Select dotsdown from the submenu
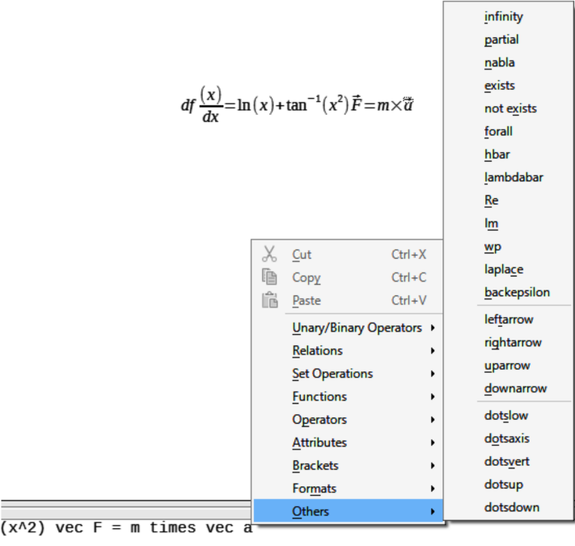Screen dimensions: 575x546 (511, 507)
